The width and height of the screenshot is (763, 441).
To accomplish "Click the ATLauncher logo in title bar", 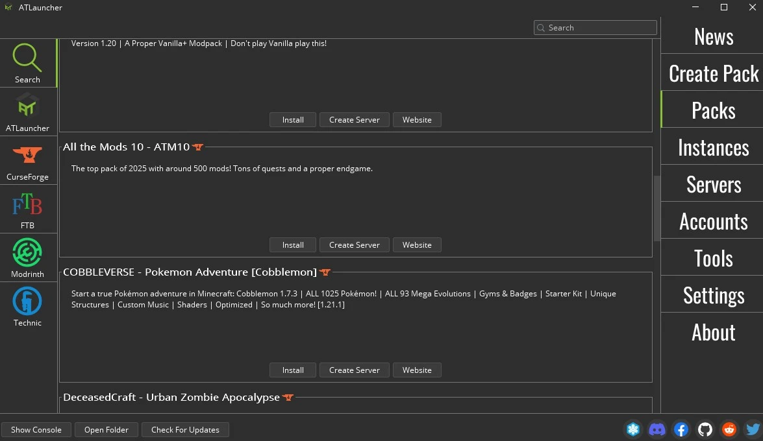I will click(8, 7).
